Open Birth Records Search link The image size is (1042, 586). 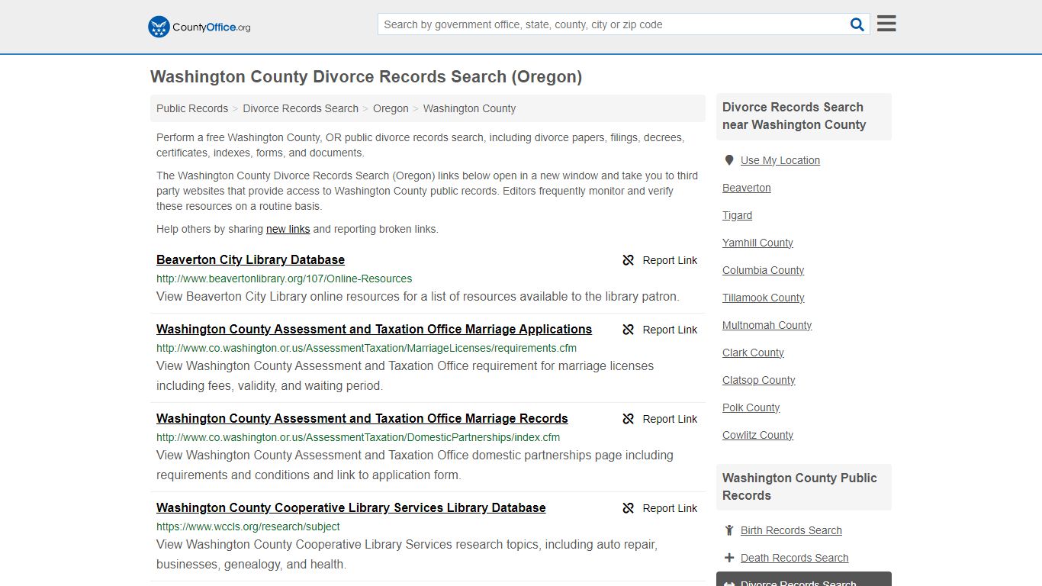[x=791, y=530]
